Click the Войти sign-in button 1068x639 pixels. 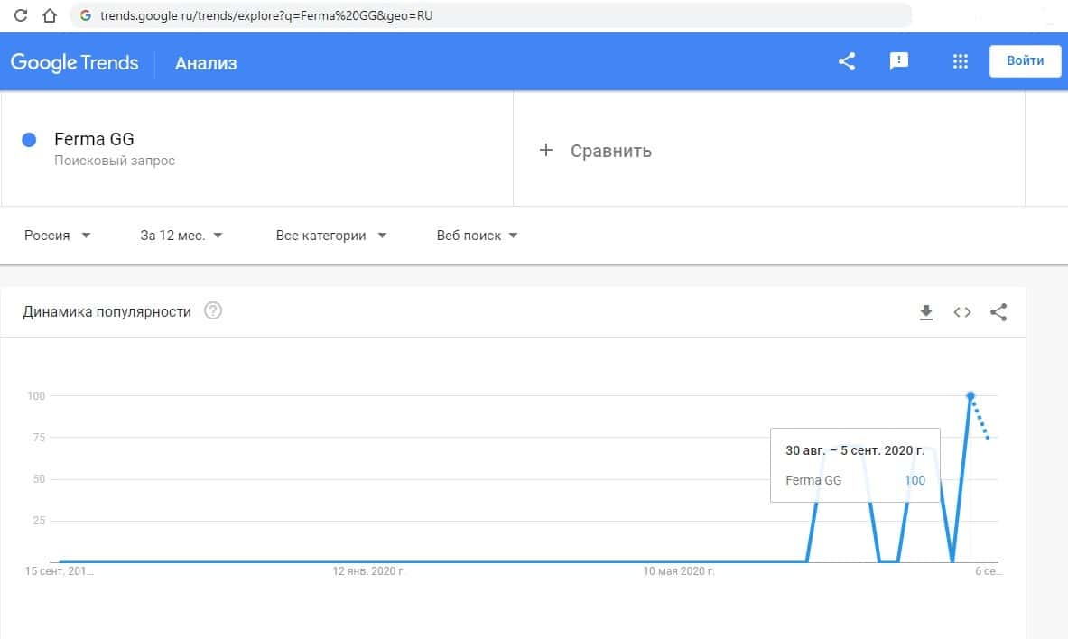pos(1025,61)
